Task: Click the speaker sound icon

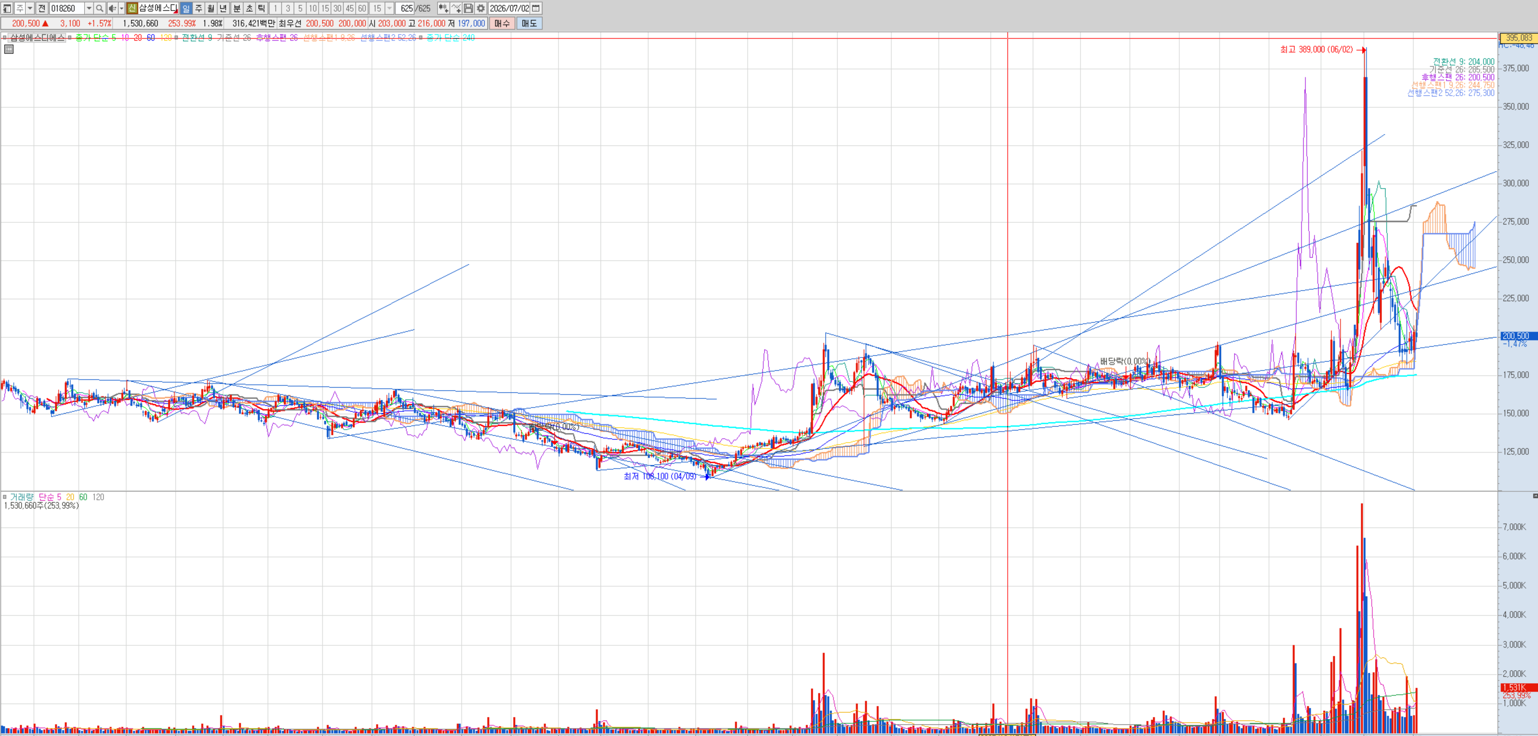Action: 112,8
